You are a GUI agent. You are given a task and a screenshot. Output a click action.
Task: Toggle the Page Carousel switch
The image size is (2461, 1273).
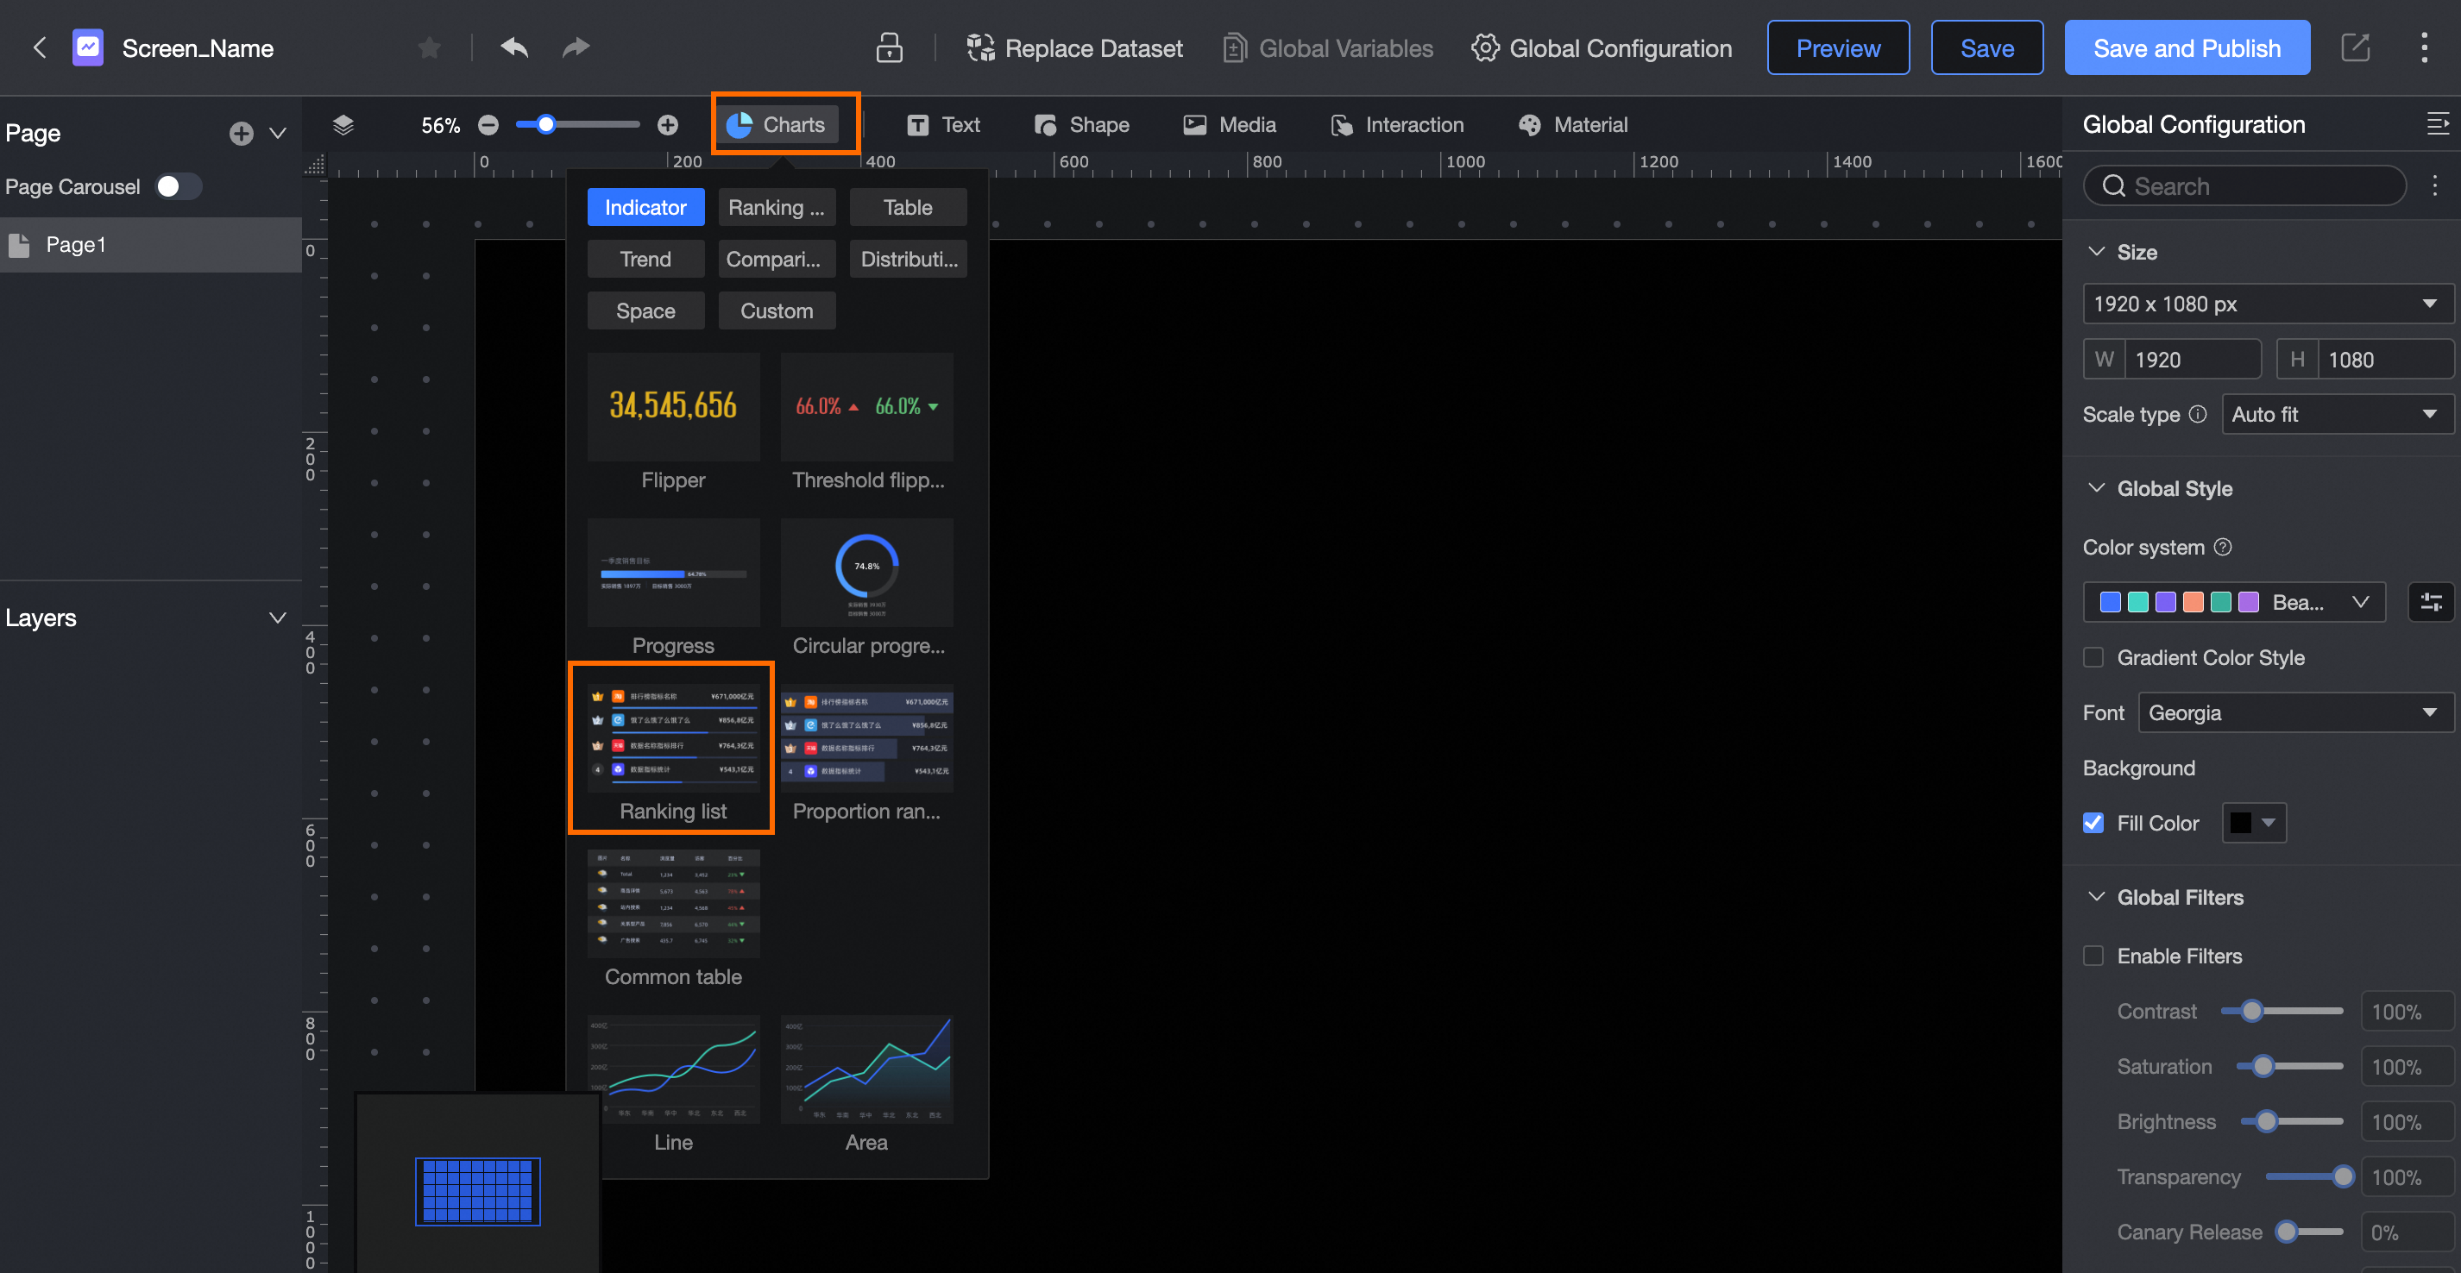[x=178, y=186]
